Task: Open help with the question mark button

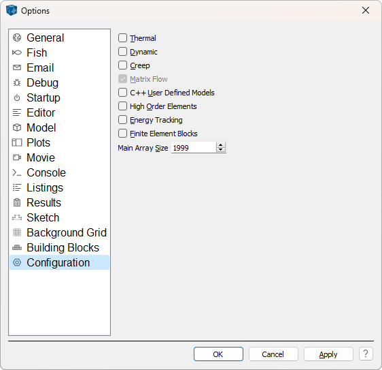Action: pos(366,354)
